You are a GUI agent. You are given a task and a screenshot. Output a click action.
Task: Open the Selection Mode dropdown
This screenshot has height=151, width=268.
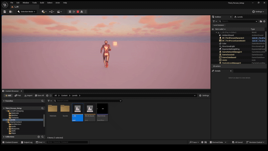tap(26, 12)
